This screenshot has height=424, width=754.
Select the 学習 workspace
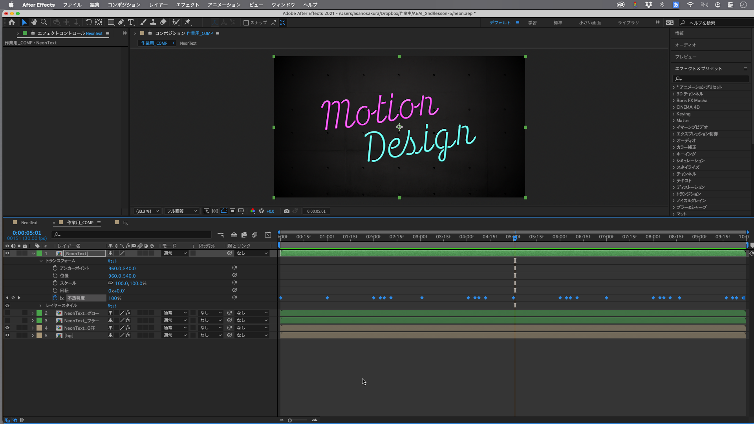[x=532, y=23]
